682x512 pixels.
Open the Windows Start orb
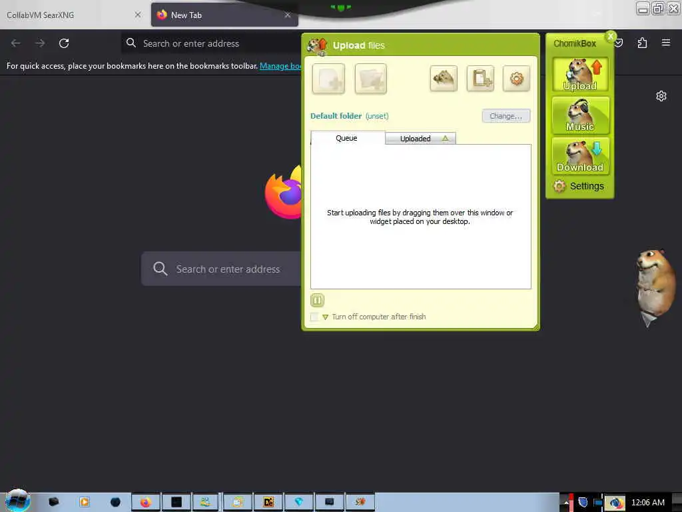(17, 500)
